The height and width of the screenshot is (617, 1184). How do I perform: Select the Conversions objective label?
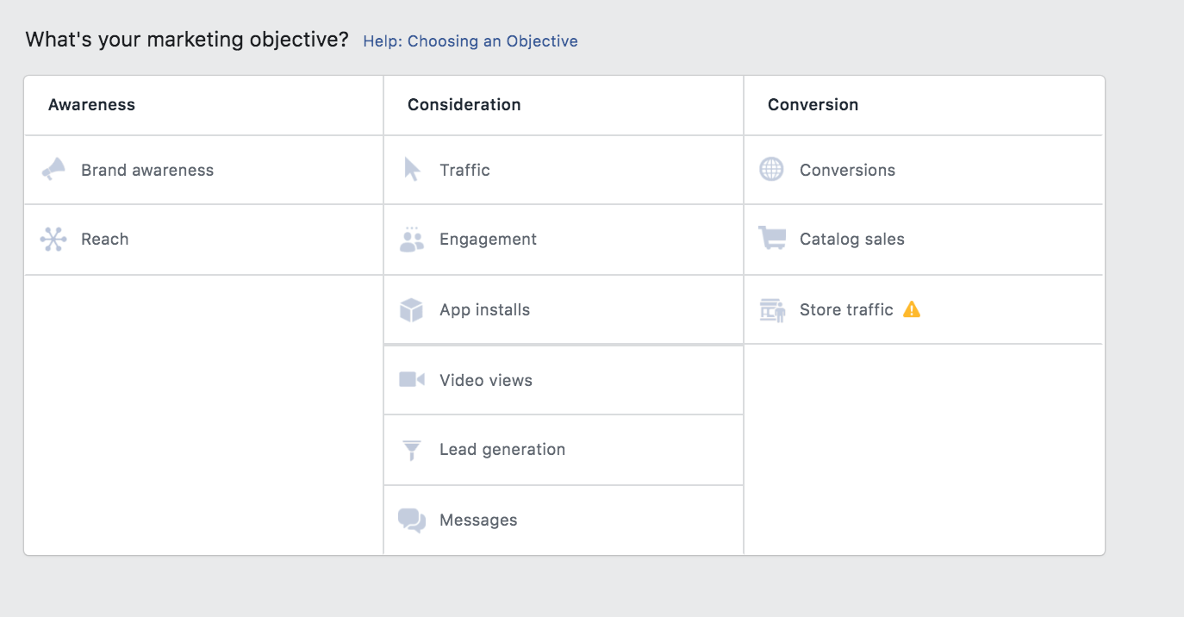[x=847, y=171]
